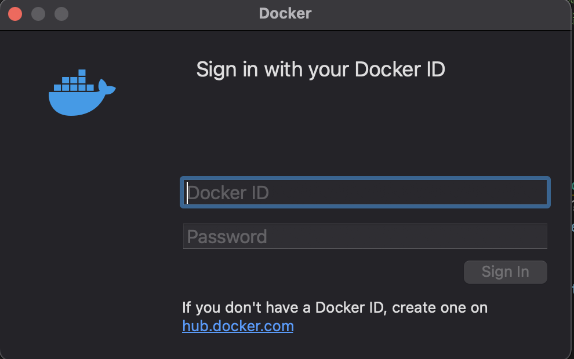Screen dimensions: 574x359
Task: Click the underlined hub.docker.com text
Action: (x=238, y=326)
